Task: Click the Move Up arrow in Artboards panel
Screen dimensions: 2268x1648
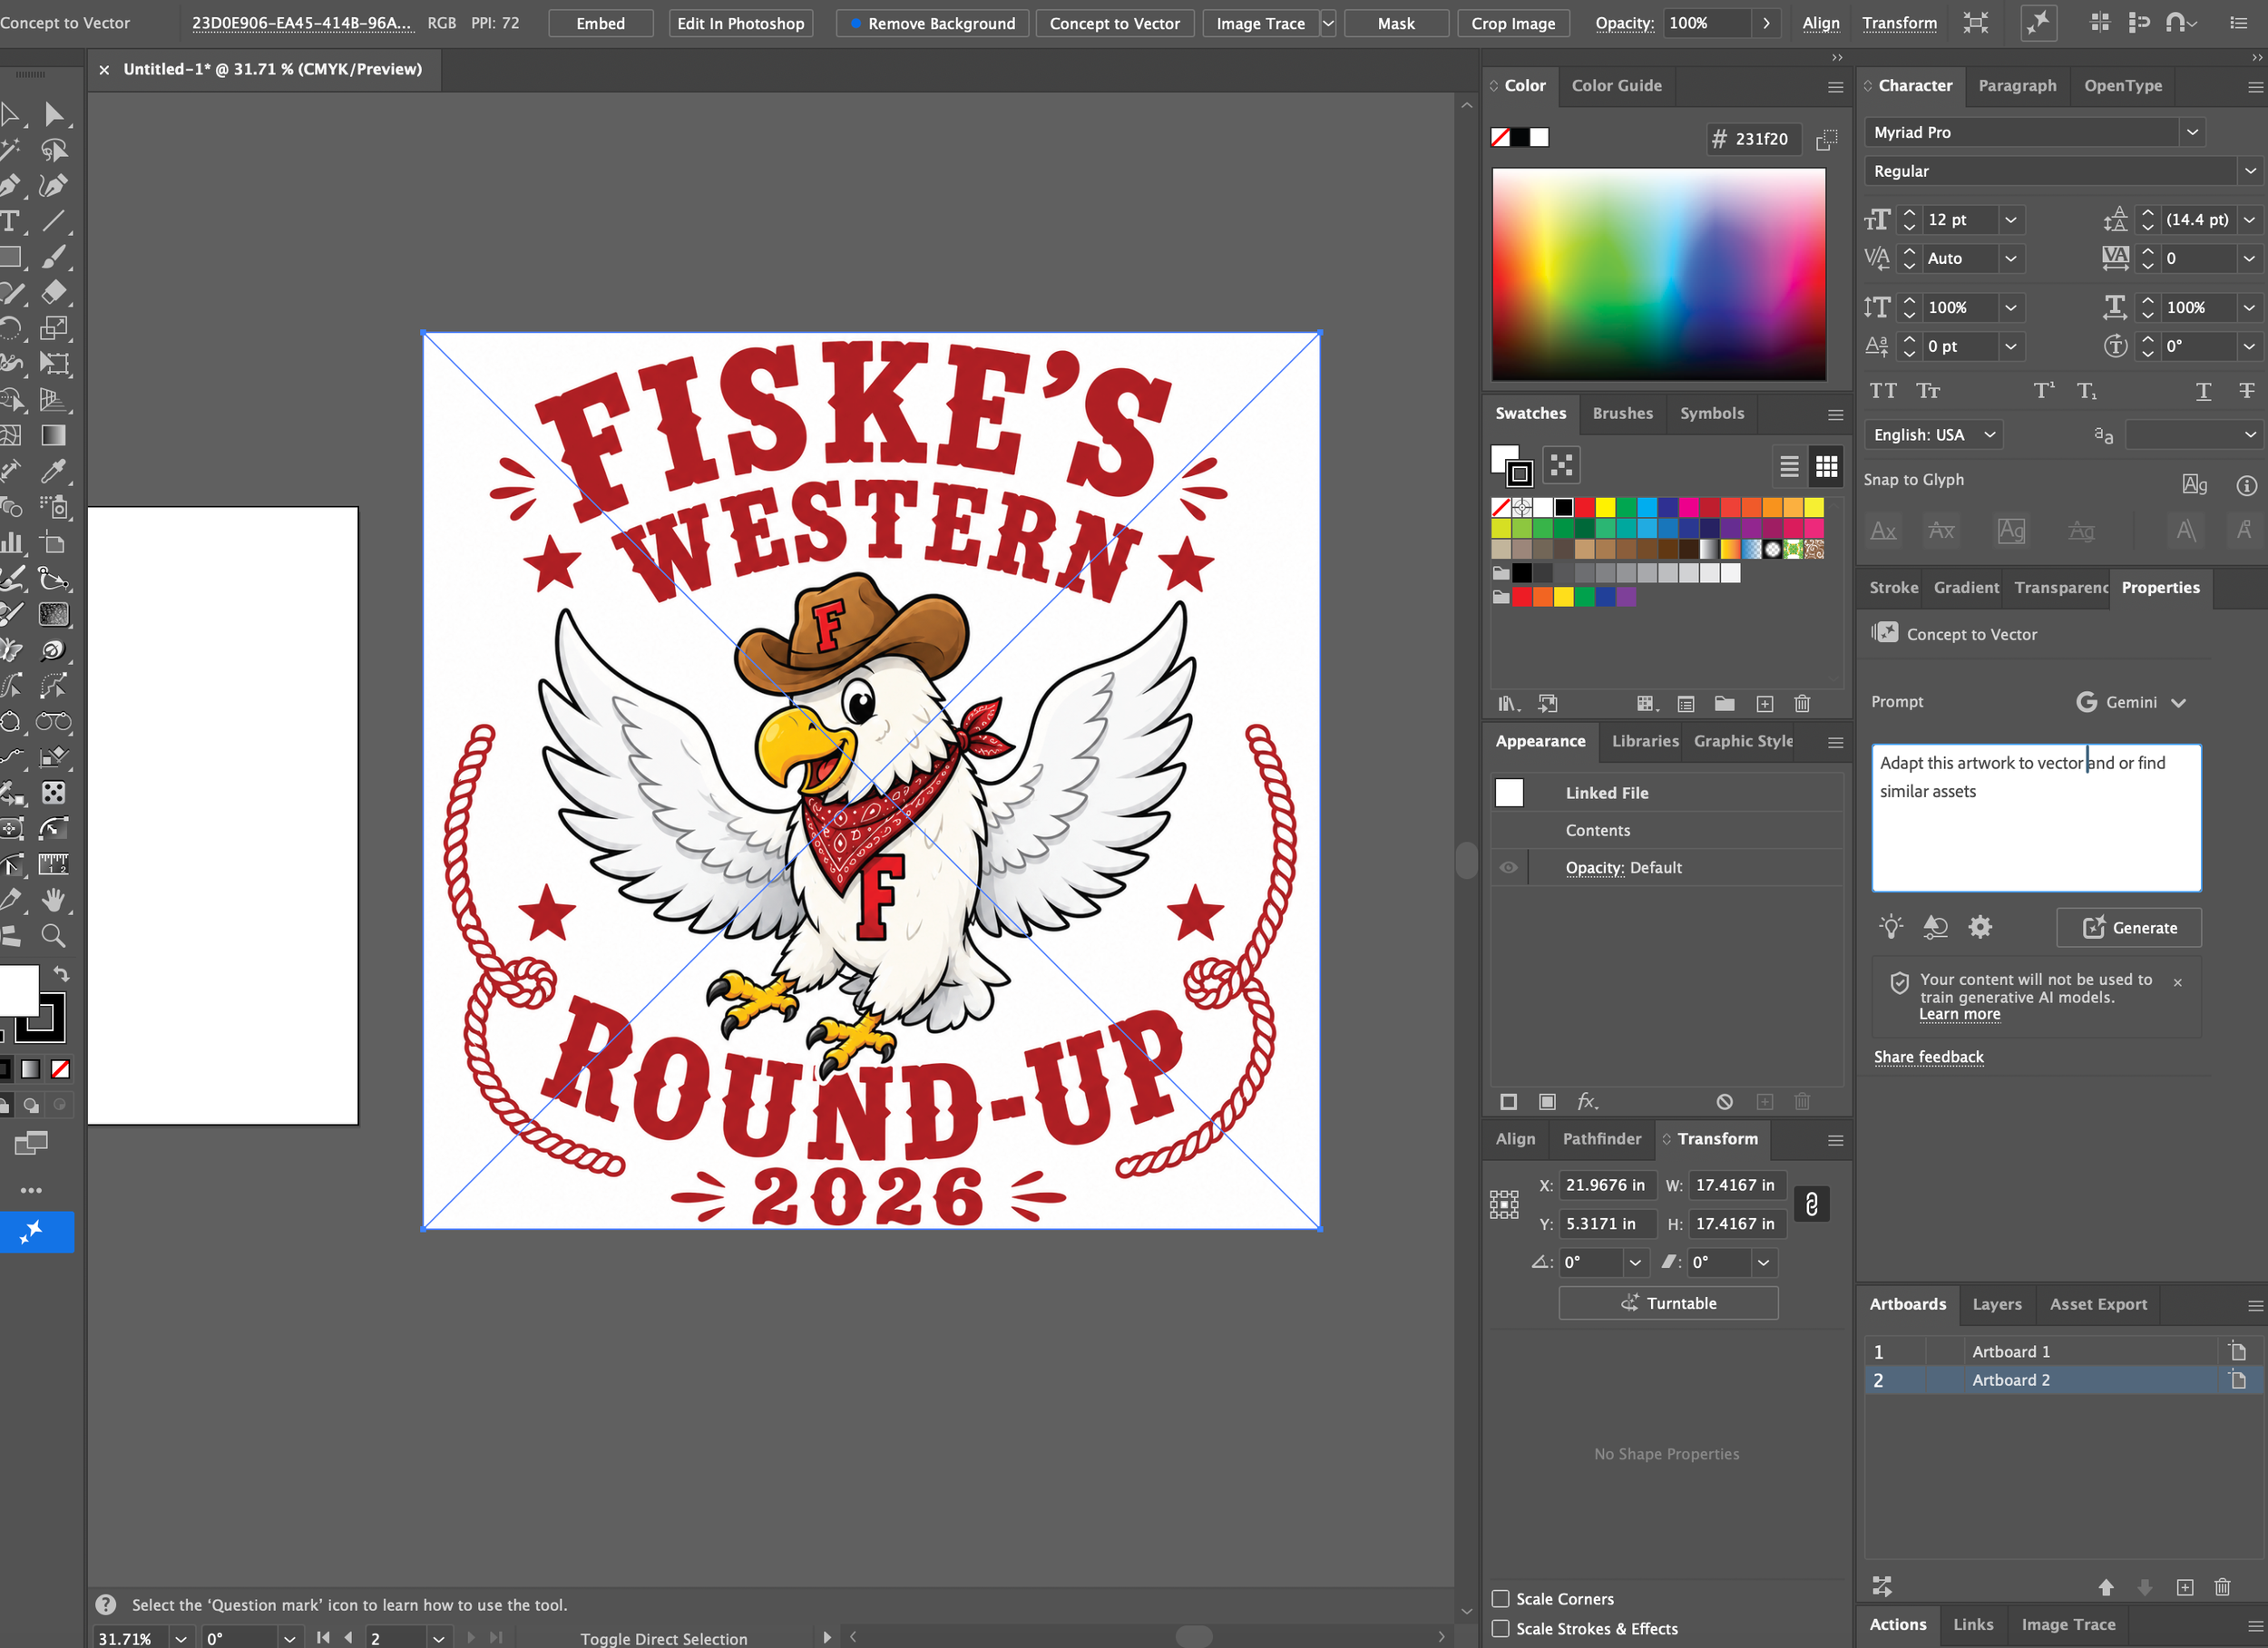Action: (2106, 1587)
